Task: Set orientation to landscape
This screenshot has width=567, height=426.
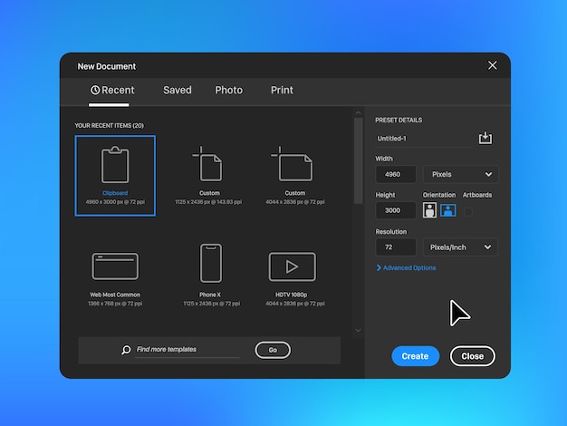Action: [448, 210]
